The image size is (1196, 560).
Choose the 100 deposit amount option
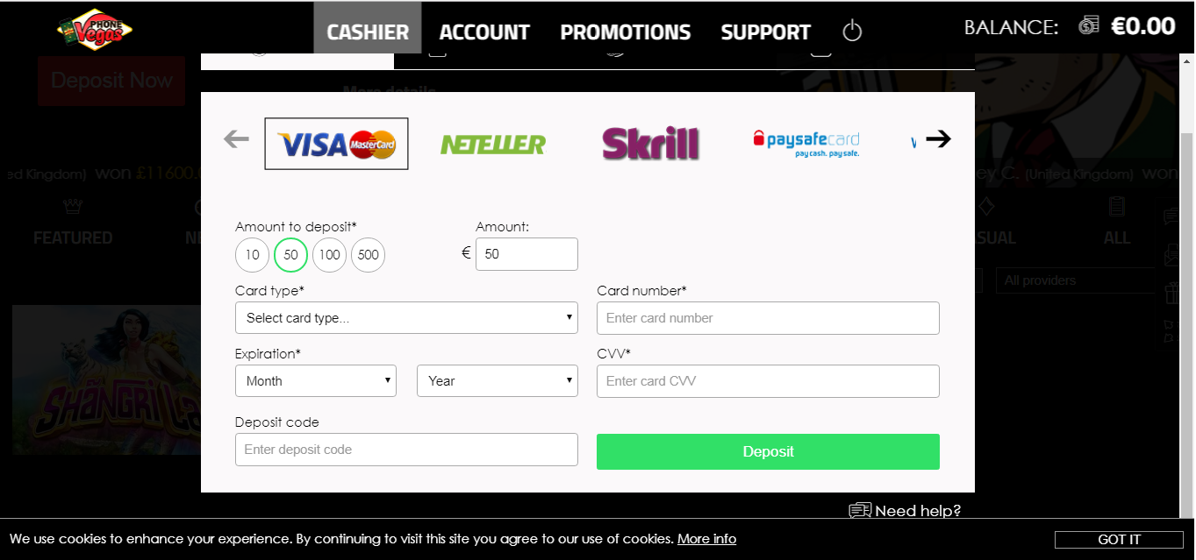point(329,255)
